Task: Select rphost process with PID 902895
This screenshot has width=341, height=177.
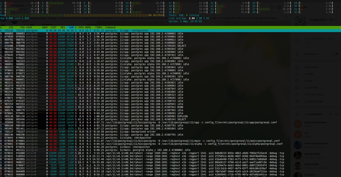Action: pyautogui.click(x=170, y=159)
